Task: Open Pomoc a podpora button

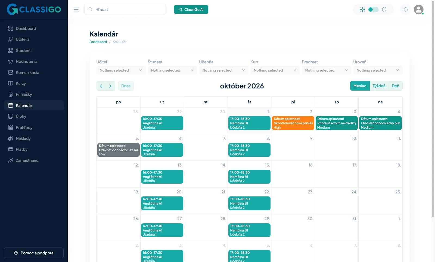Action: pyautogui.click(x=34, y=253)
